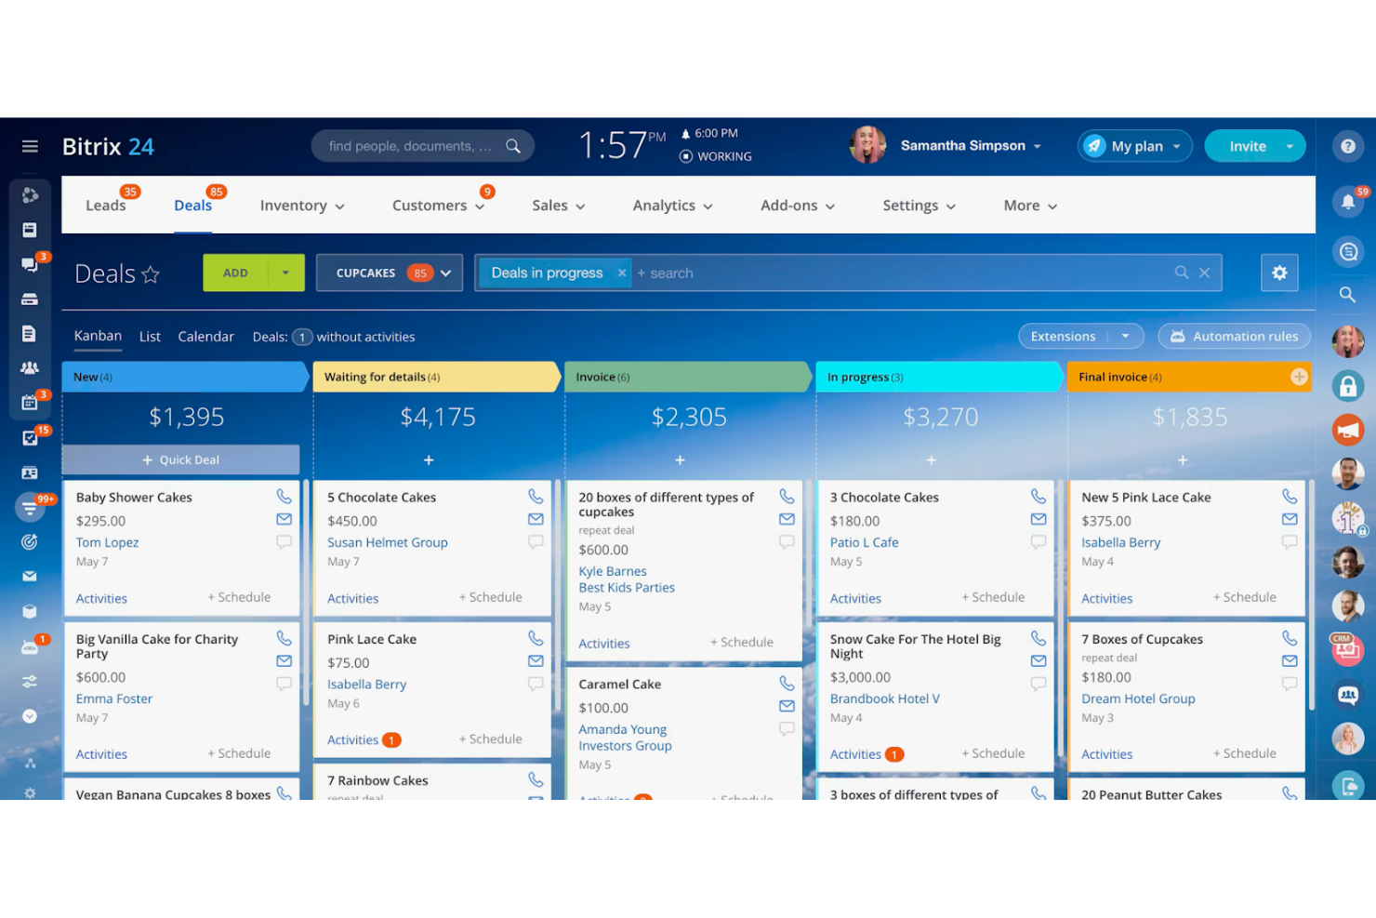Viewport: 1376px width, 918px height.
Task: Open left sidebar chat icon with 3 badge
Action: point(30,264)
